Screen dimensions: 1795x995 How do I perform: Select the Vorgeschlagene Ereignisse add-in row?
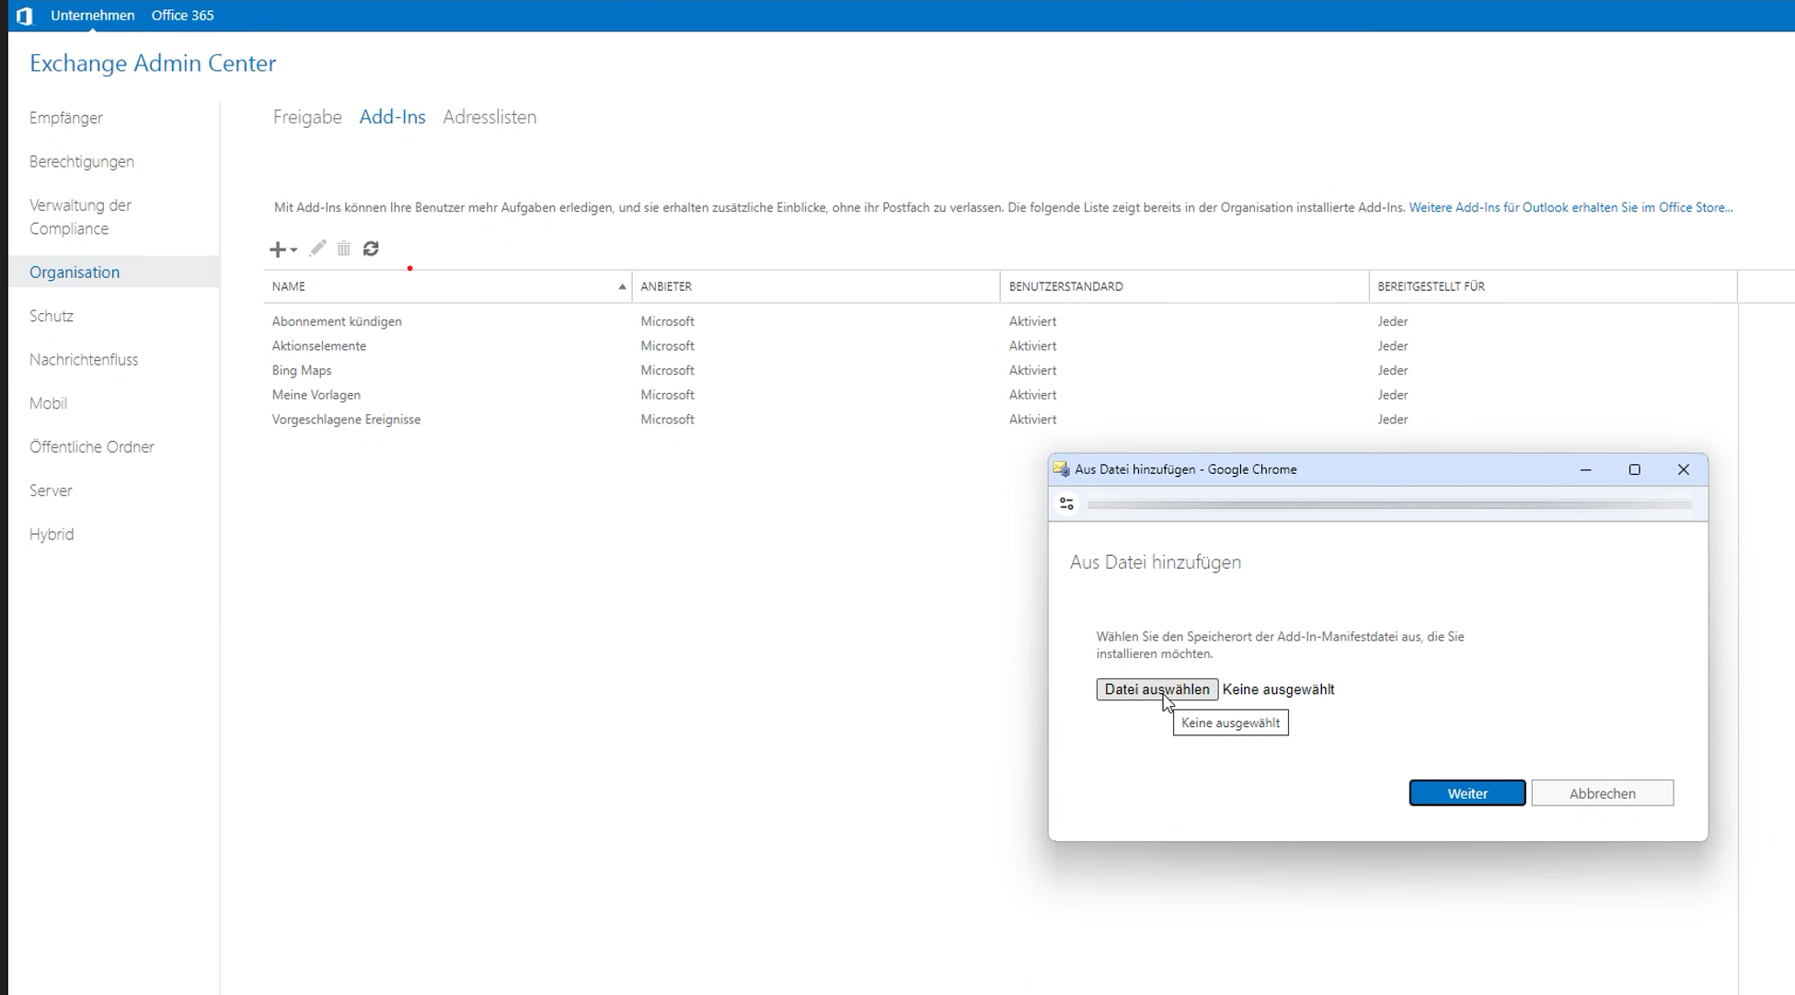tap(1000, 420)
